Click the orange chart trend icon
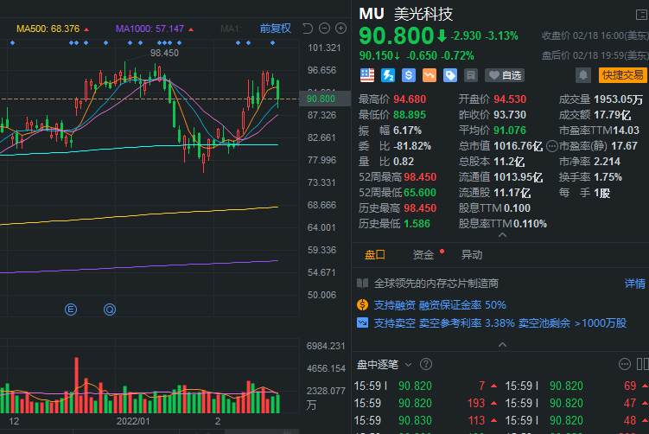The height and width of the screenshot is (434, 649). 429,75
